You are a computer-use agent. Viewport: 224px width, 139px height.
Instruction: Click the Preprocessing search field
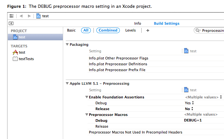click(x=212, y=31)
